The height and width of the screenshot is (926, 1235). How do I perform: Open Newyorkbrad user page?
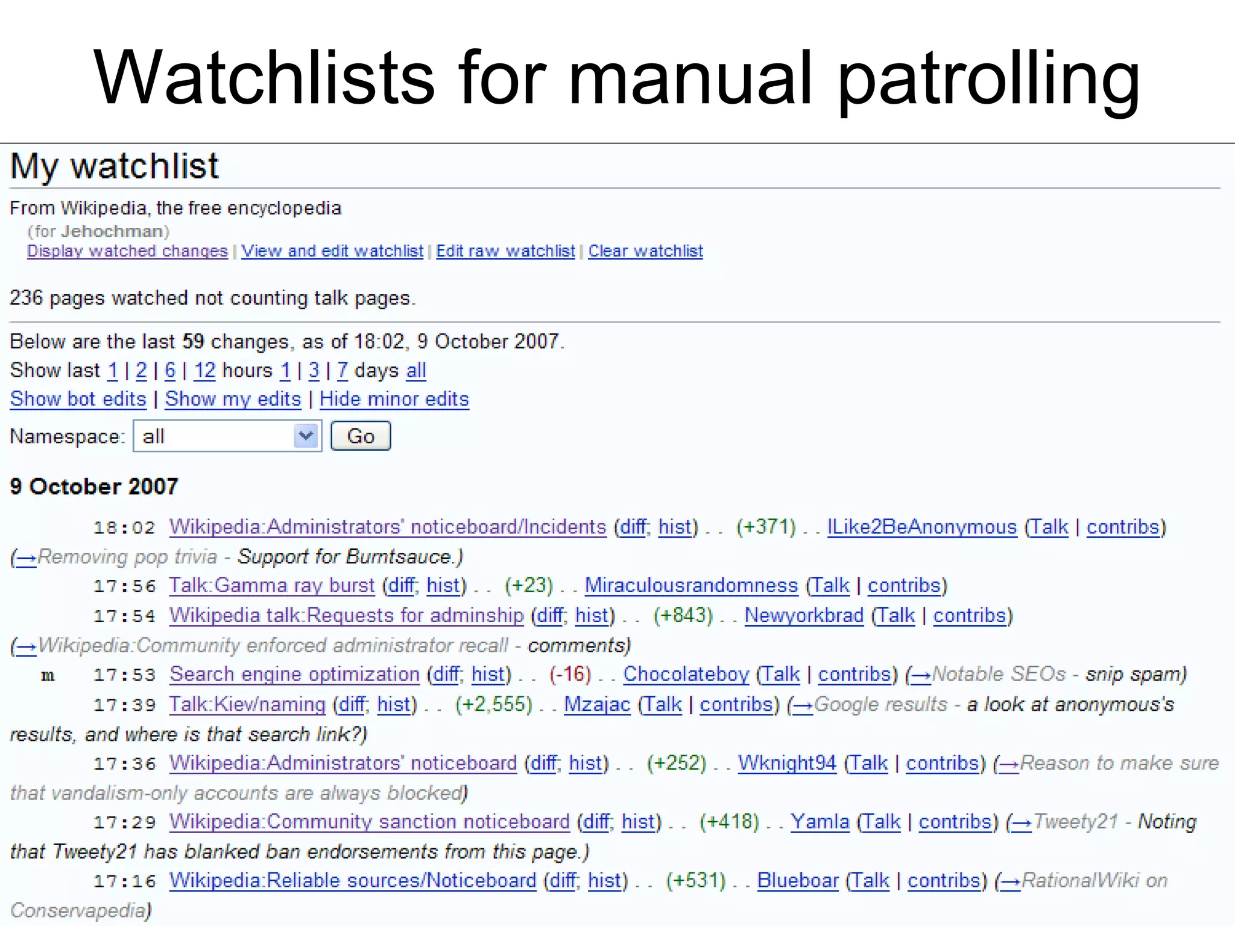[x=804, y=616]
